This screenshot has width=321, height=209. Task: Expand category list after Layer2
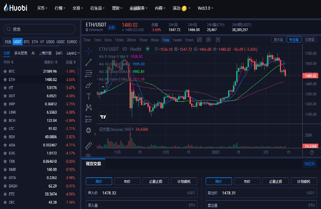78,53
